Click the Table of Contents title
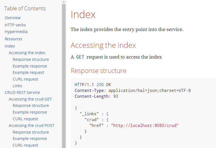 click(x=25, y=8)
